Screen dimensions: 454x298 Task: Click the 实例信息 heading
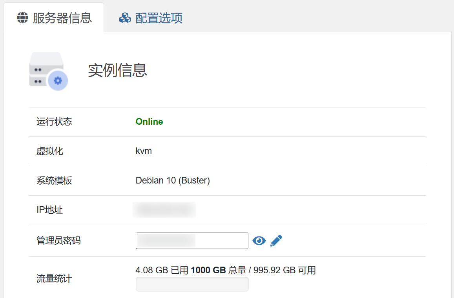tap(117, 70)
